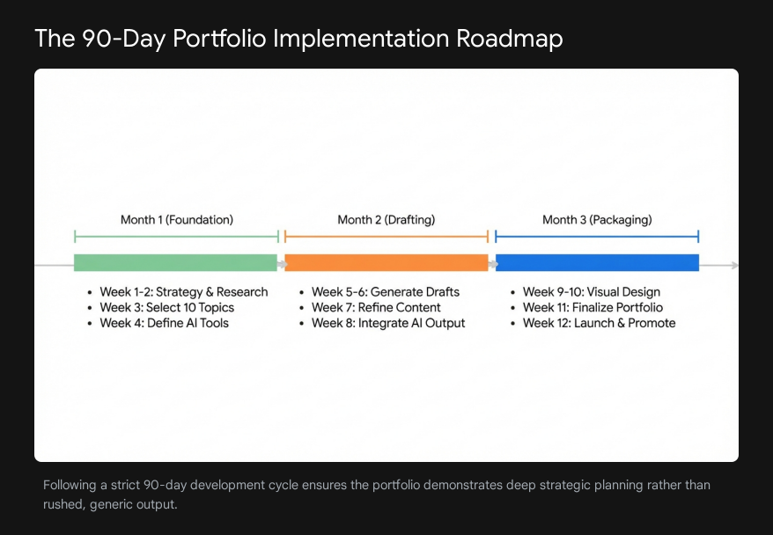The height and width of the screenshot is (535, 773).
Task: Click "Week 3: Select 10 Topics" item
Action: click(166, 308)
